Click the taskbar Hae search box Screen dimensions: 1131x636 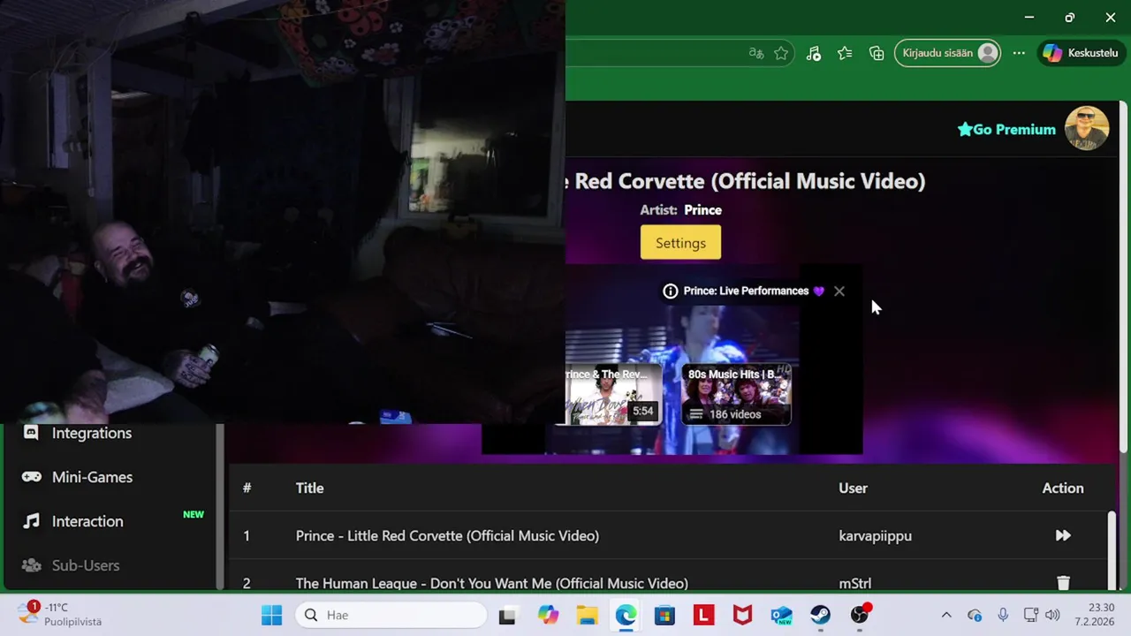click(x=392, y=615)
